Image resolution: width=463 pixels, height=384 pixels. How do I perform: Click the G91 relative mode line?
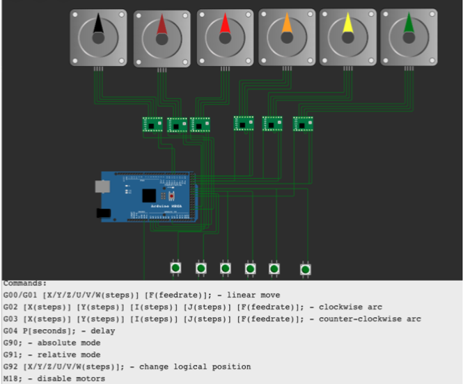pos(52,355)
